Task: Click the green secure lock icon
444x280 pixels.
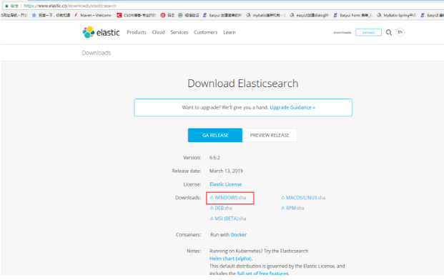Action: 6,6
